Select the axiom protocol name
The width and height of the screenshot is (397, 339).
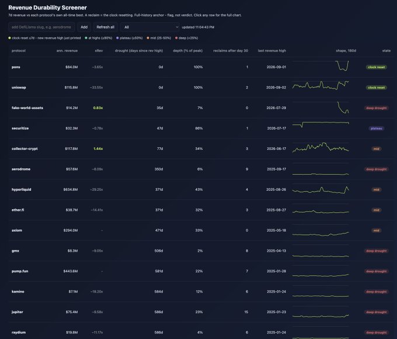[17, 230]
